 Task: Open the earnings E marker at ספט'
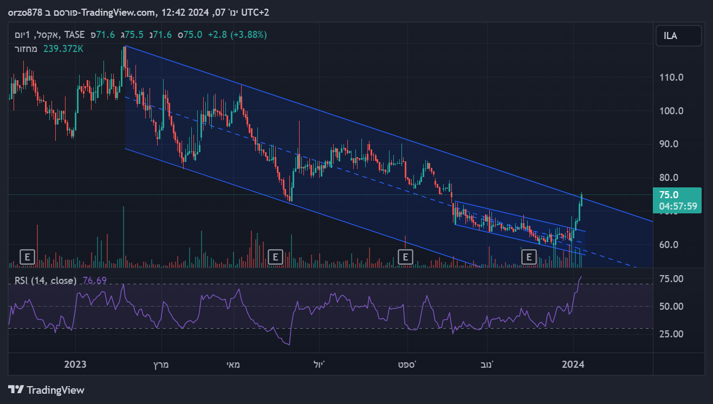(x=405, y=257)
